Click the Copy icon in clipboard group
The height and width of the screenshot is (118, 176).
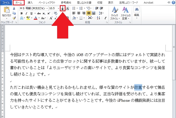click(x=14, y=13)
